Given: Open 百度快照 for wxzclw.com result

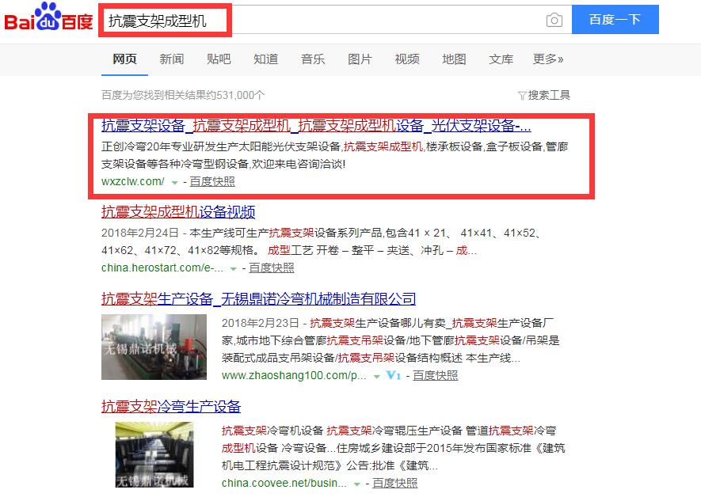Looking at the screenshot, I should point(212,181).
